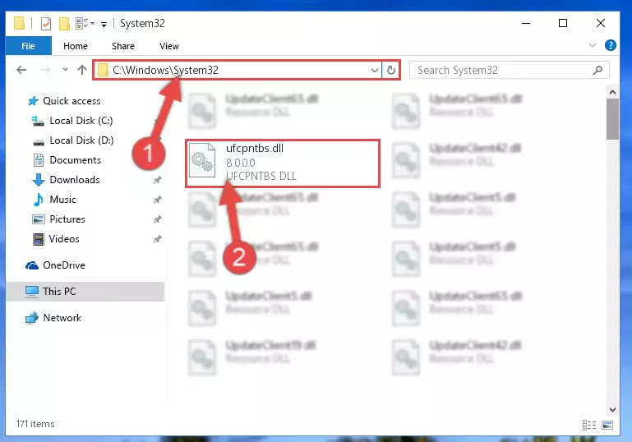This screenshot has width=632, height=442.
Task: Click the 171 items status text
Action: tap(35, 424)
